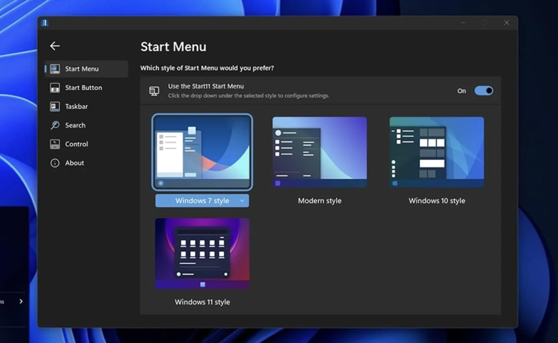Open the Windows 7 style dropdown
Screen dimensions: 558x343
click(202, 200)
